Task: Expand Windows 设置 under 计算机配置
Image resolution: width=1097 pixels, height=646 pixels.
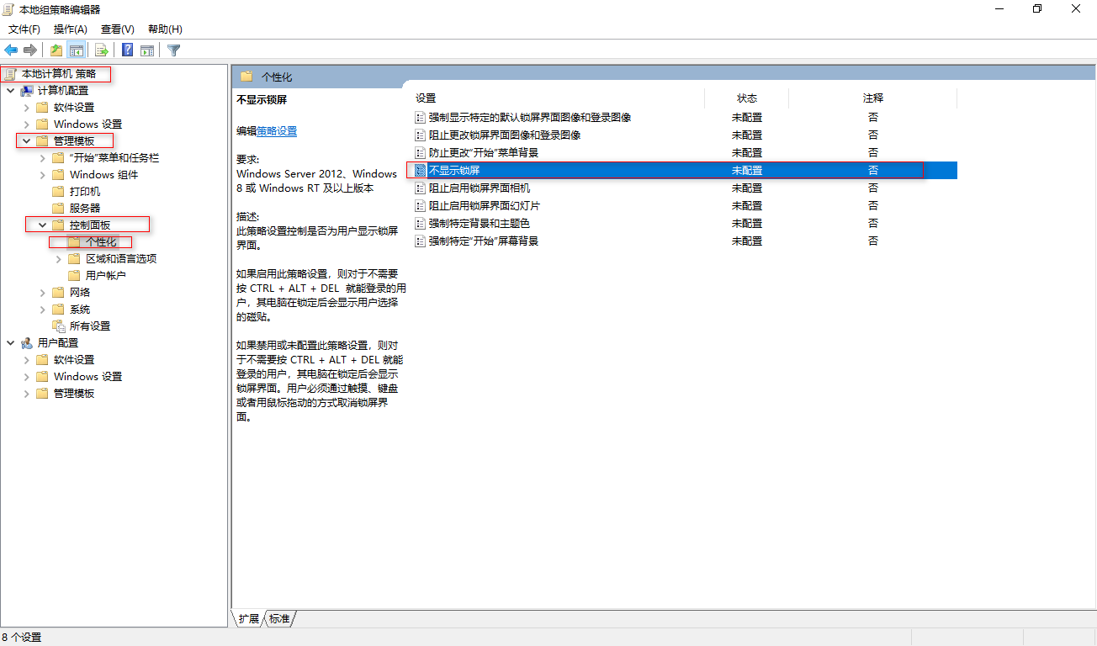Action: click(26, 124)
